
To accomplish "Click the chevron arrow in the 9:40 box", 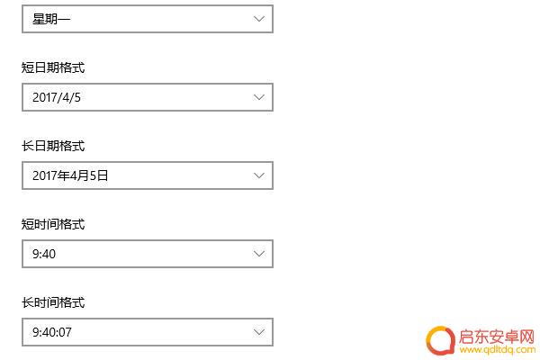I will pyautogui.click(x=259, y=254).
